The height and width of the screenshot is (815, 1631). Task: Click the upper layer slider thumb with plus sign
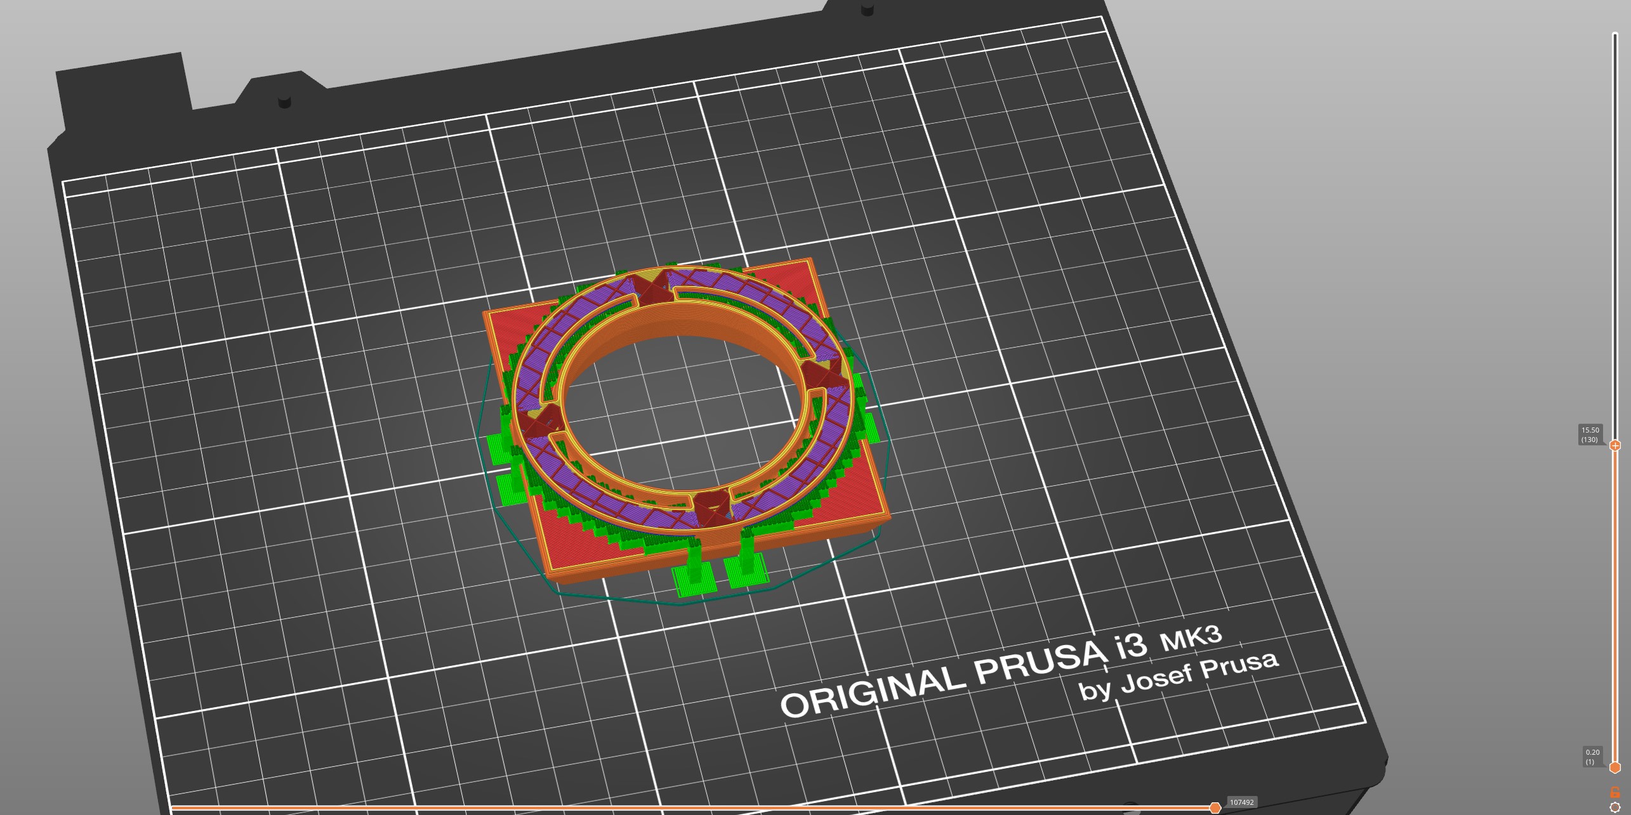click(x=1615, y=445)
